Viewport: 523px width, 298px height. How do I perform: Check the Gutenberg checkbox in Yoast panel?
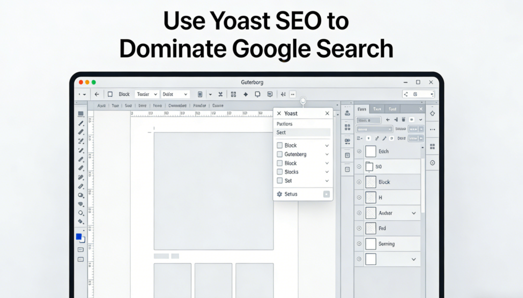[x=279, y=154]
